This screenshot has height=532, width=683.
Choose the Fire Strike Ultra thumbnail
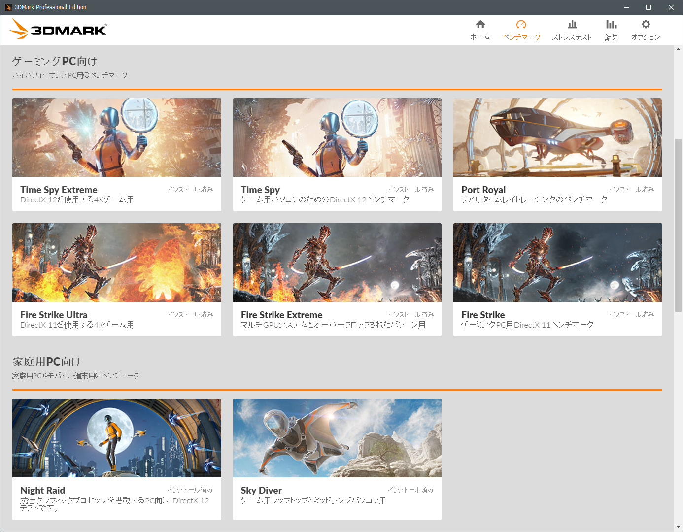pyautogui.click(x=117, y=263)
